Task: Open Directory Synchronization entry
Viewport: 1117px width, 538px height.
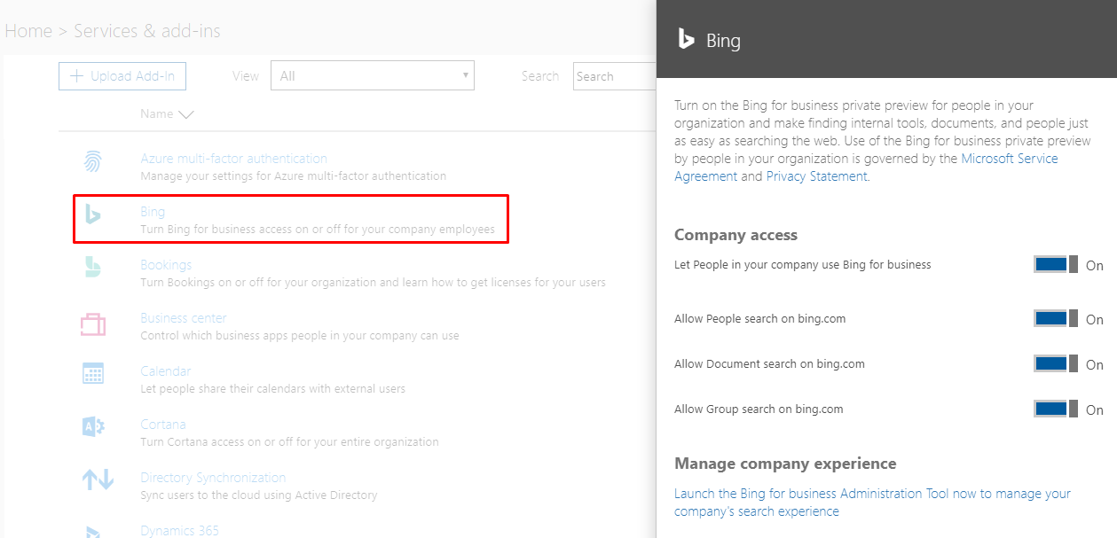Action: (x=213, y=478)
